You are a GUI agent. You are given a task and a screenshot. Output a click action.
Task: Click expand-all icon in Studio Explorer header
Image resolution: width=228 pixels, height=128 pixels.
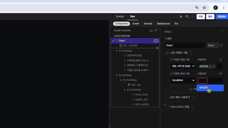pos(151,30)
